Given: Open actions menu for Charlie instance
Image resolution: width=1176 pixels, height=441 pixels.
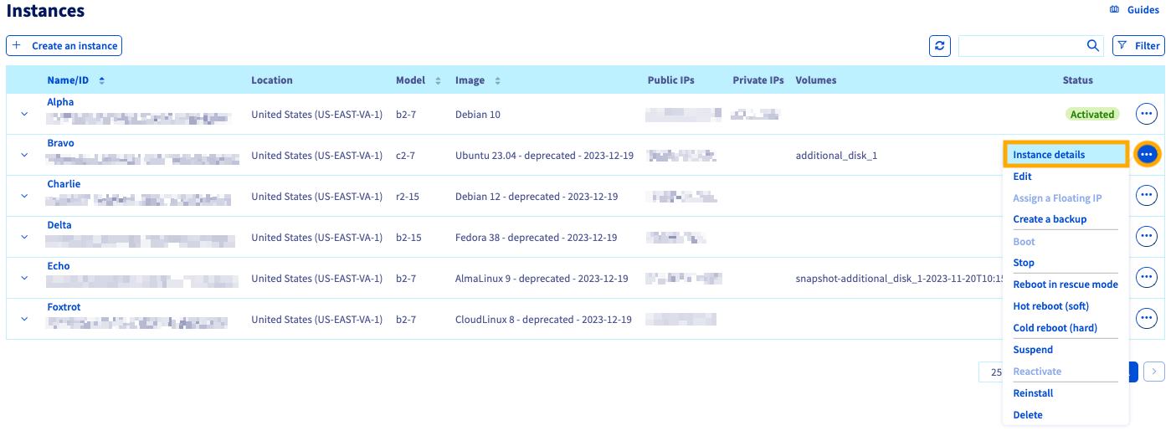Looking at the screenshot, I should click(x=1146, y=196).
